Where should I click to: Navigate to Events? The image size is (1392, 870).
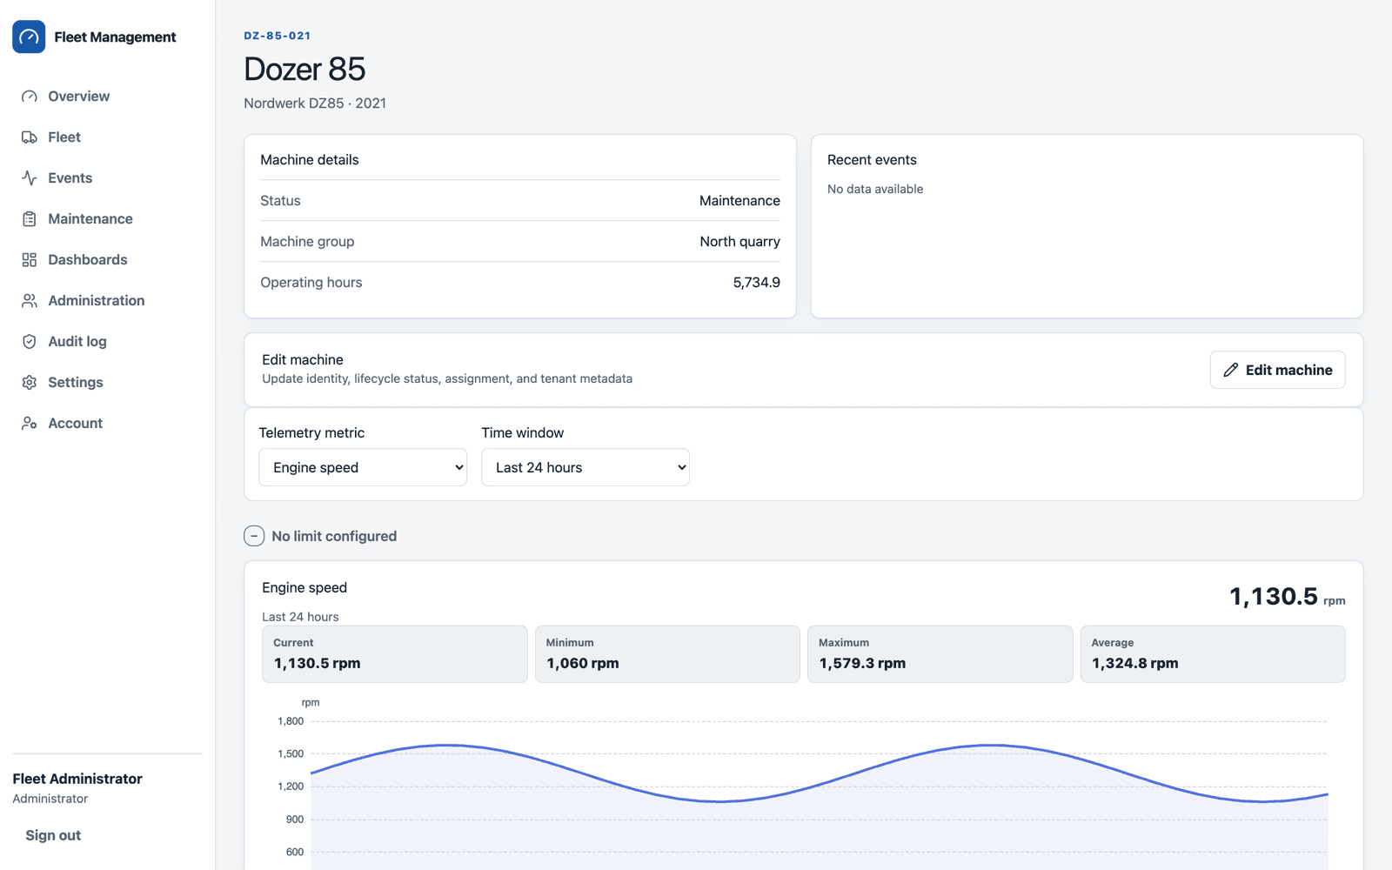click(x=108, y=178)
